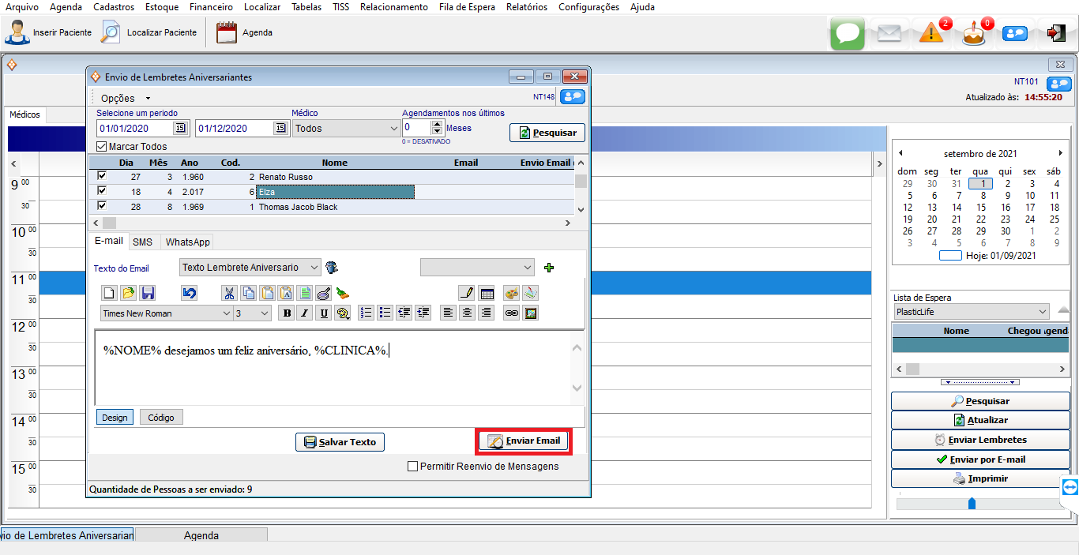Click the Enviar Email button
This screenshot has width=1079, height=555.
point(524,441)
